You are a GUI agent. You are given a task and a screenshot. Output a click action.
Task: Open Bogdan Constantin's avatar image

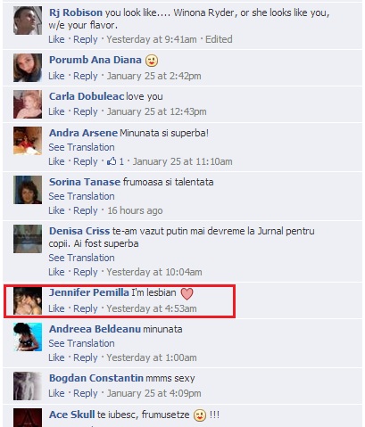click(x=28, y=386)
